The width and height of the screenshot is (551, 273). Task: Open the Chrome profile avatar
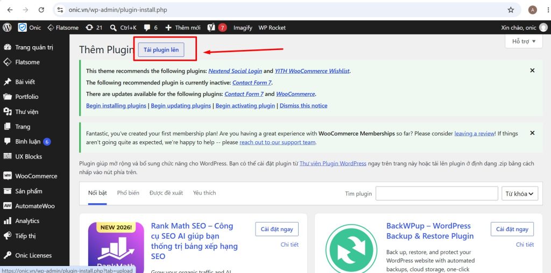pyautogui.click(x=532, y=10)
